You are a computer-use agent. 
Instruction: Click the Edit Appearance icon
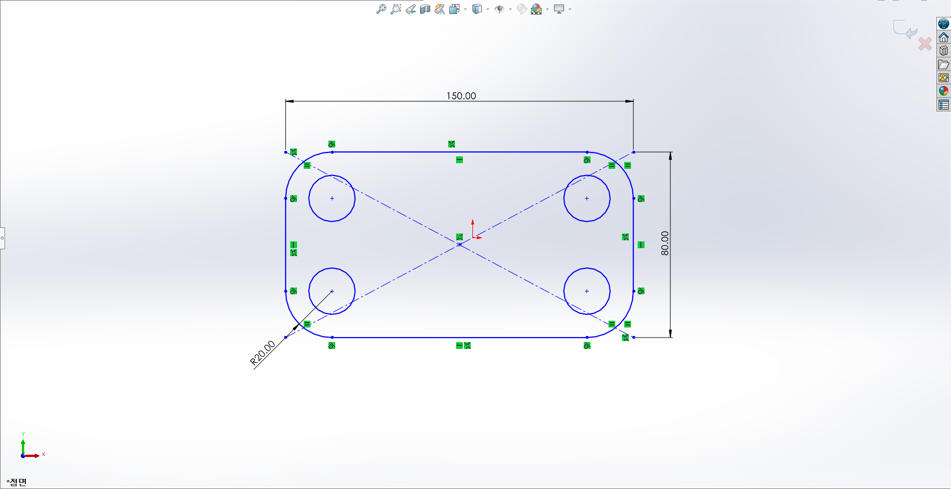coord(522,9)
